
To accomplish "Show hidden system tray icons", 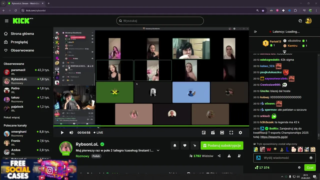I will click(282, 177).
